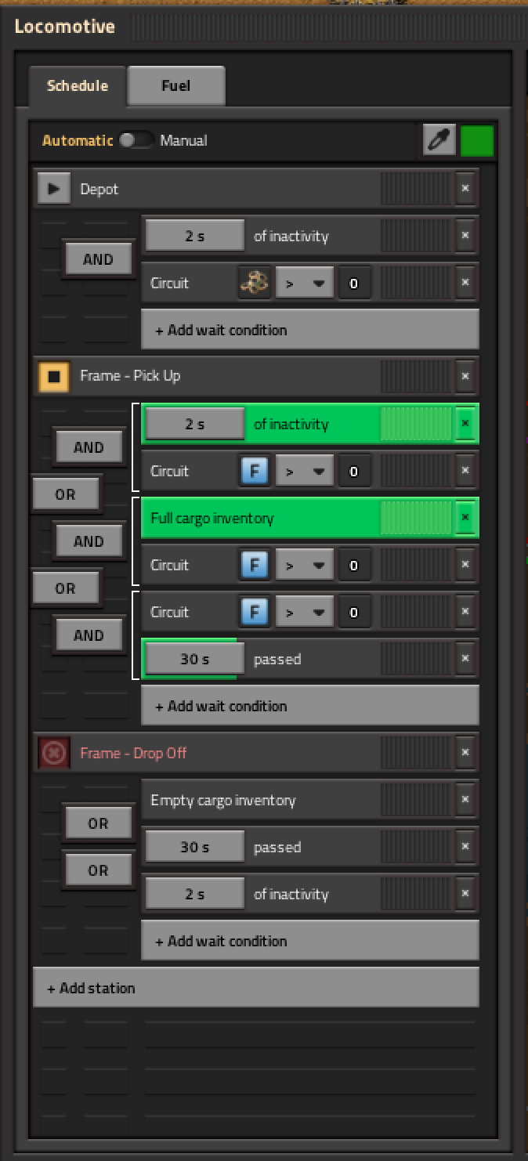The image size is (528, 1161).
Task: Open the Depot circuit comparison operator dropdown
Action: 304,283
